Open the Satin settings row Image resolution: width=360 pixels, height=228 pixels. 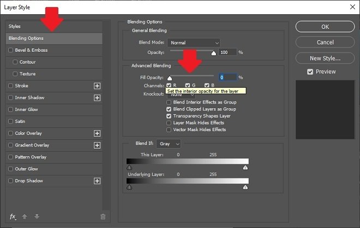point(54,121)
